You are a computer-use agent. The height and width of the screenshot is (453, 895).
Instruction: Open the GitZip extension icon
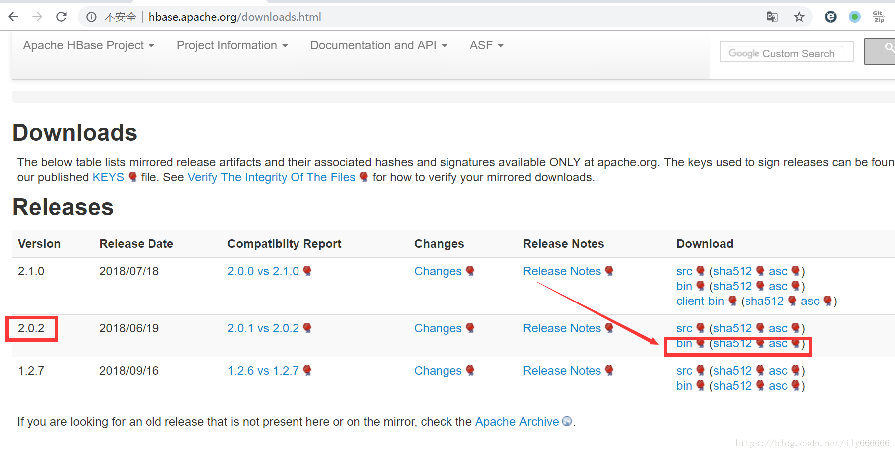879,17
